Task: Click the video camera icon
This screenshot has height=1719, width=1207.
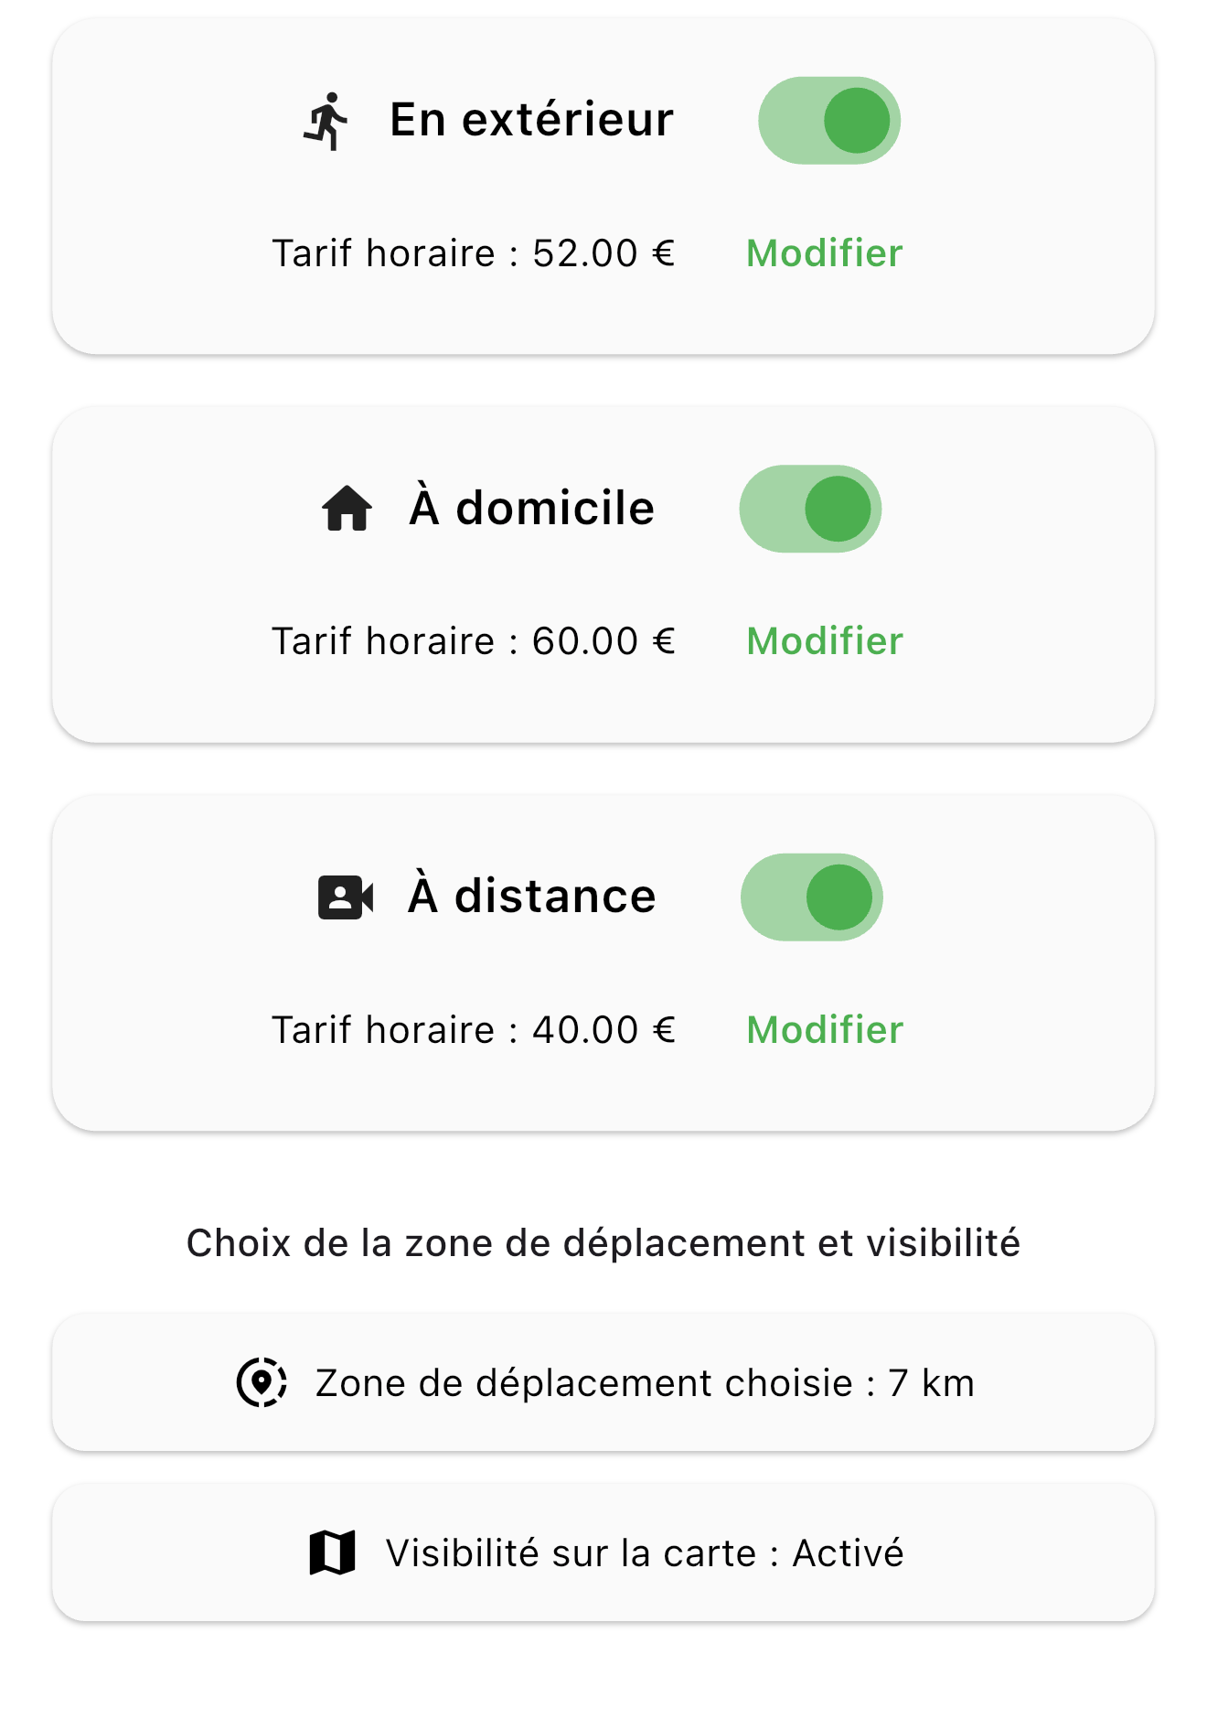Action: click(x=346, y=897)
